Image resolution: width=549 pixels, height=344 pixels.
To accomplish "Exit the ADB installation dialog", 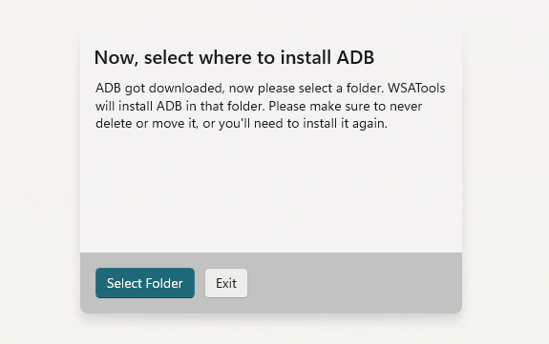I will pos(226,283).
